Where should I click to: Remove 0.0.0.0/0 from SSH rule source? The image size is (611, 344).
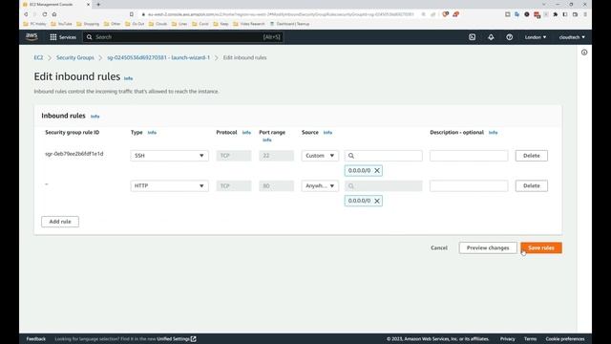tap(377, 170)
